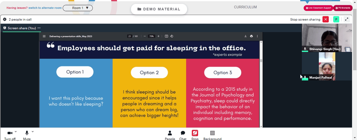Print the PDF document
This screenshot has width=357, height=140.
(251, 36)
